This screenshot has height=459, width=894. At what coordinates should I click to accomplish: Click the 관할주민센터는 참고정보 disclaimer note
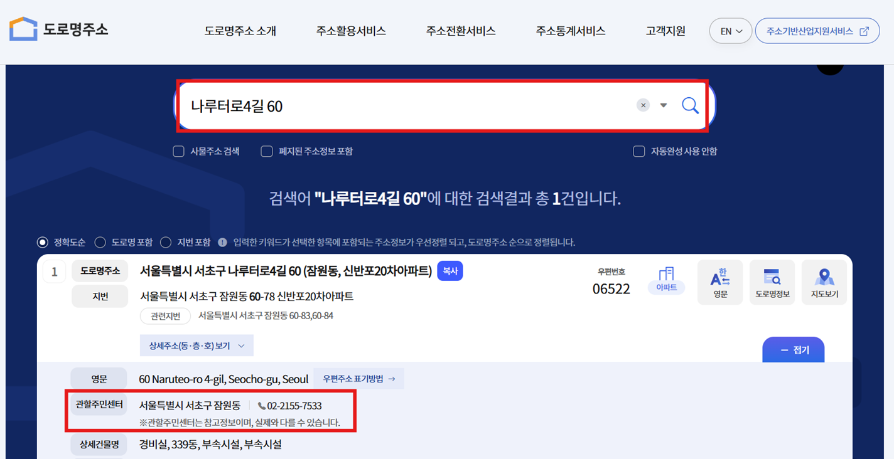point(239,423)
